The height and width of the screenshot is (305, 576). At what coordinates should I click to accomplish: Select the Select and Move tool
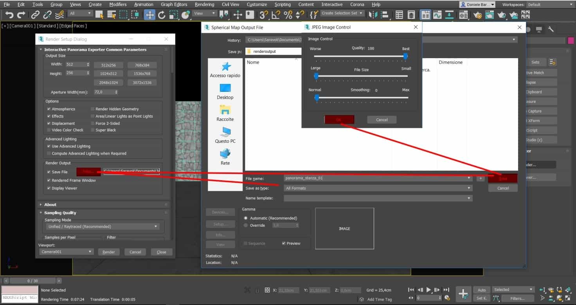pos(150,14)
